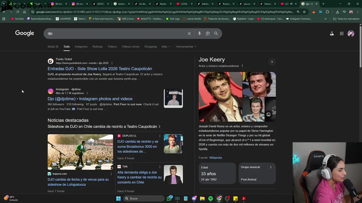Open the Wikipedia source link

(x=216, y=158)
